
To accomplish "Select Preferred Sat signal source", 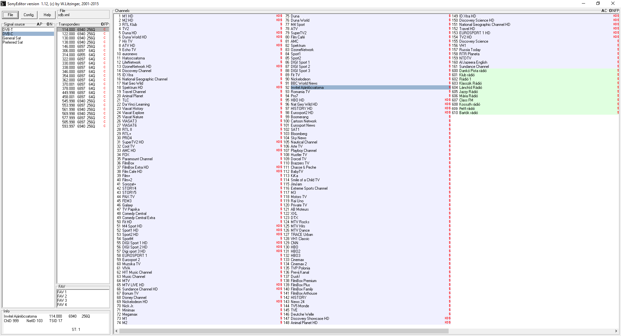I will 28,42.
